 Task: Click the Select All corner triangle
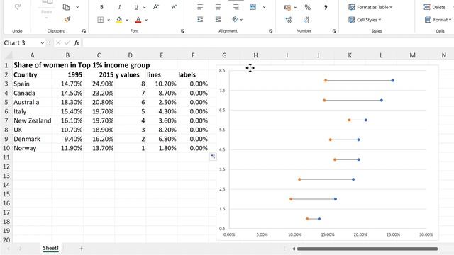8,55
